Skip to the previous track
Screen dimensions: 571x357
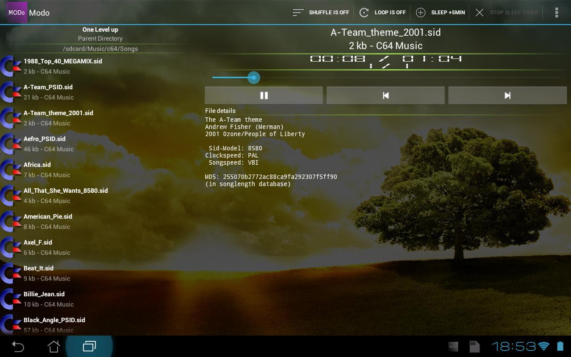(x=385, y=95)
